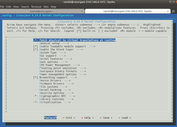Click the < Save > button
Screen dimensions: 177x127
tap(106, 118)
